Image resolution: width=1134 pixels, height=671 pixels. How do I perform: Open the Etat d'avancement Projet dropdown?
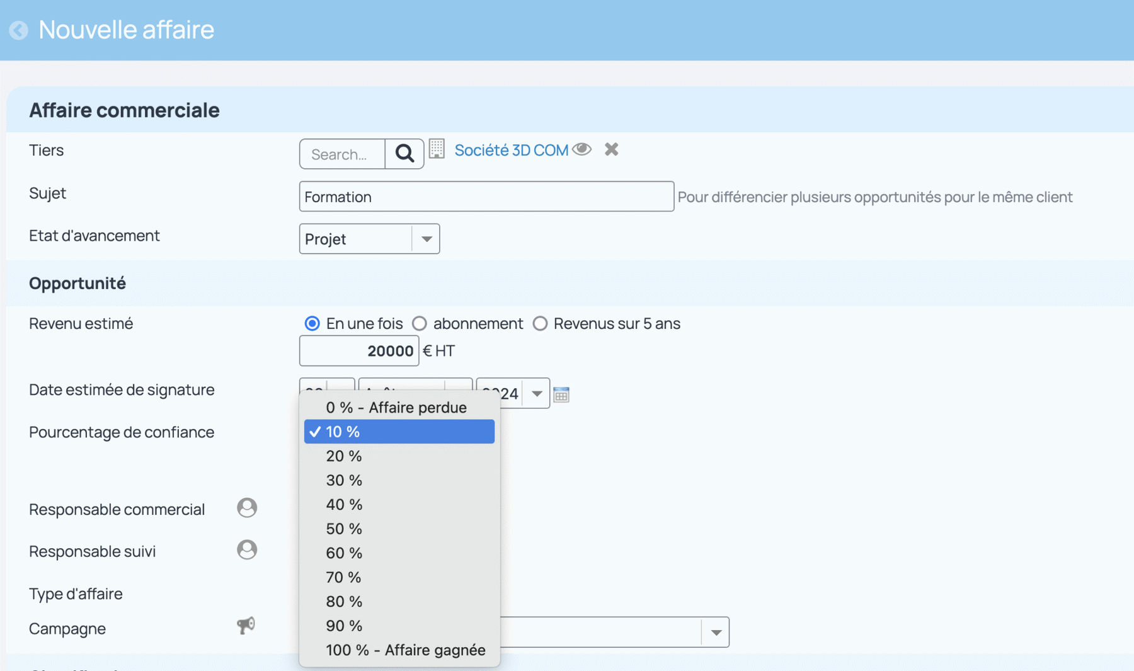(369, 239)
